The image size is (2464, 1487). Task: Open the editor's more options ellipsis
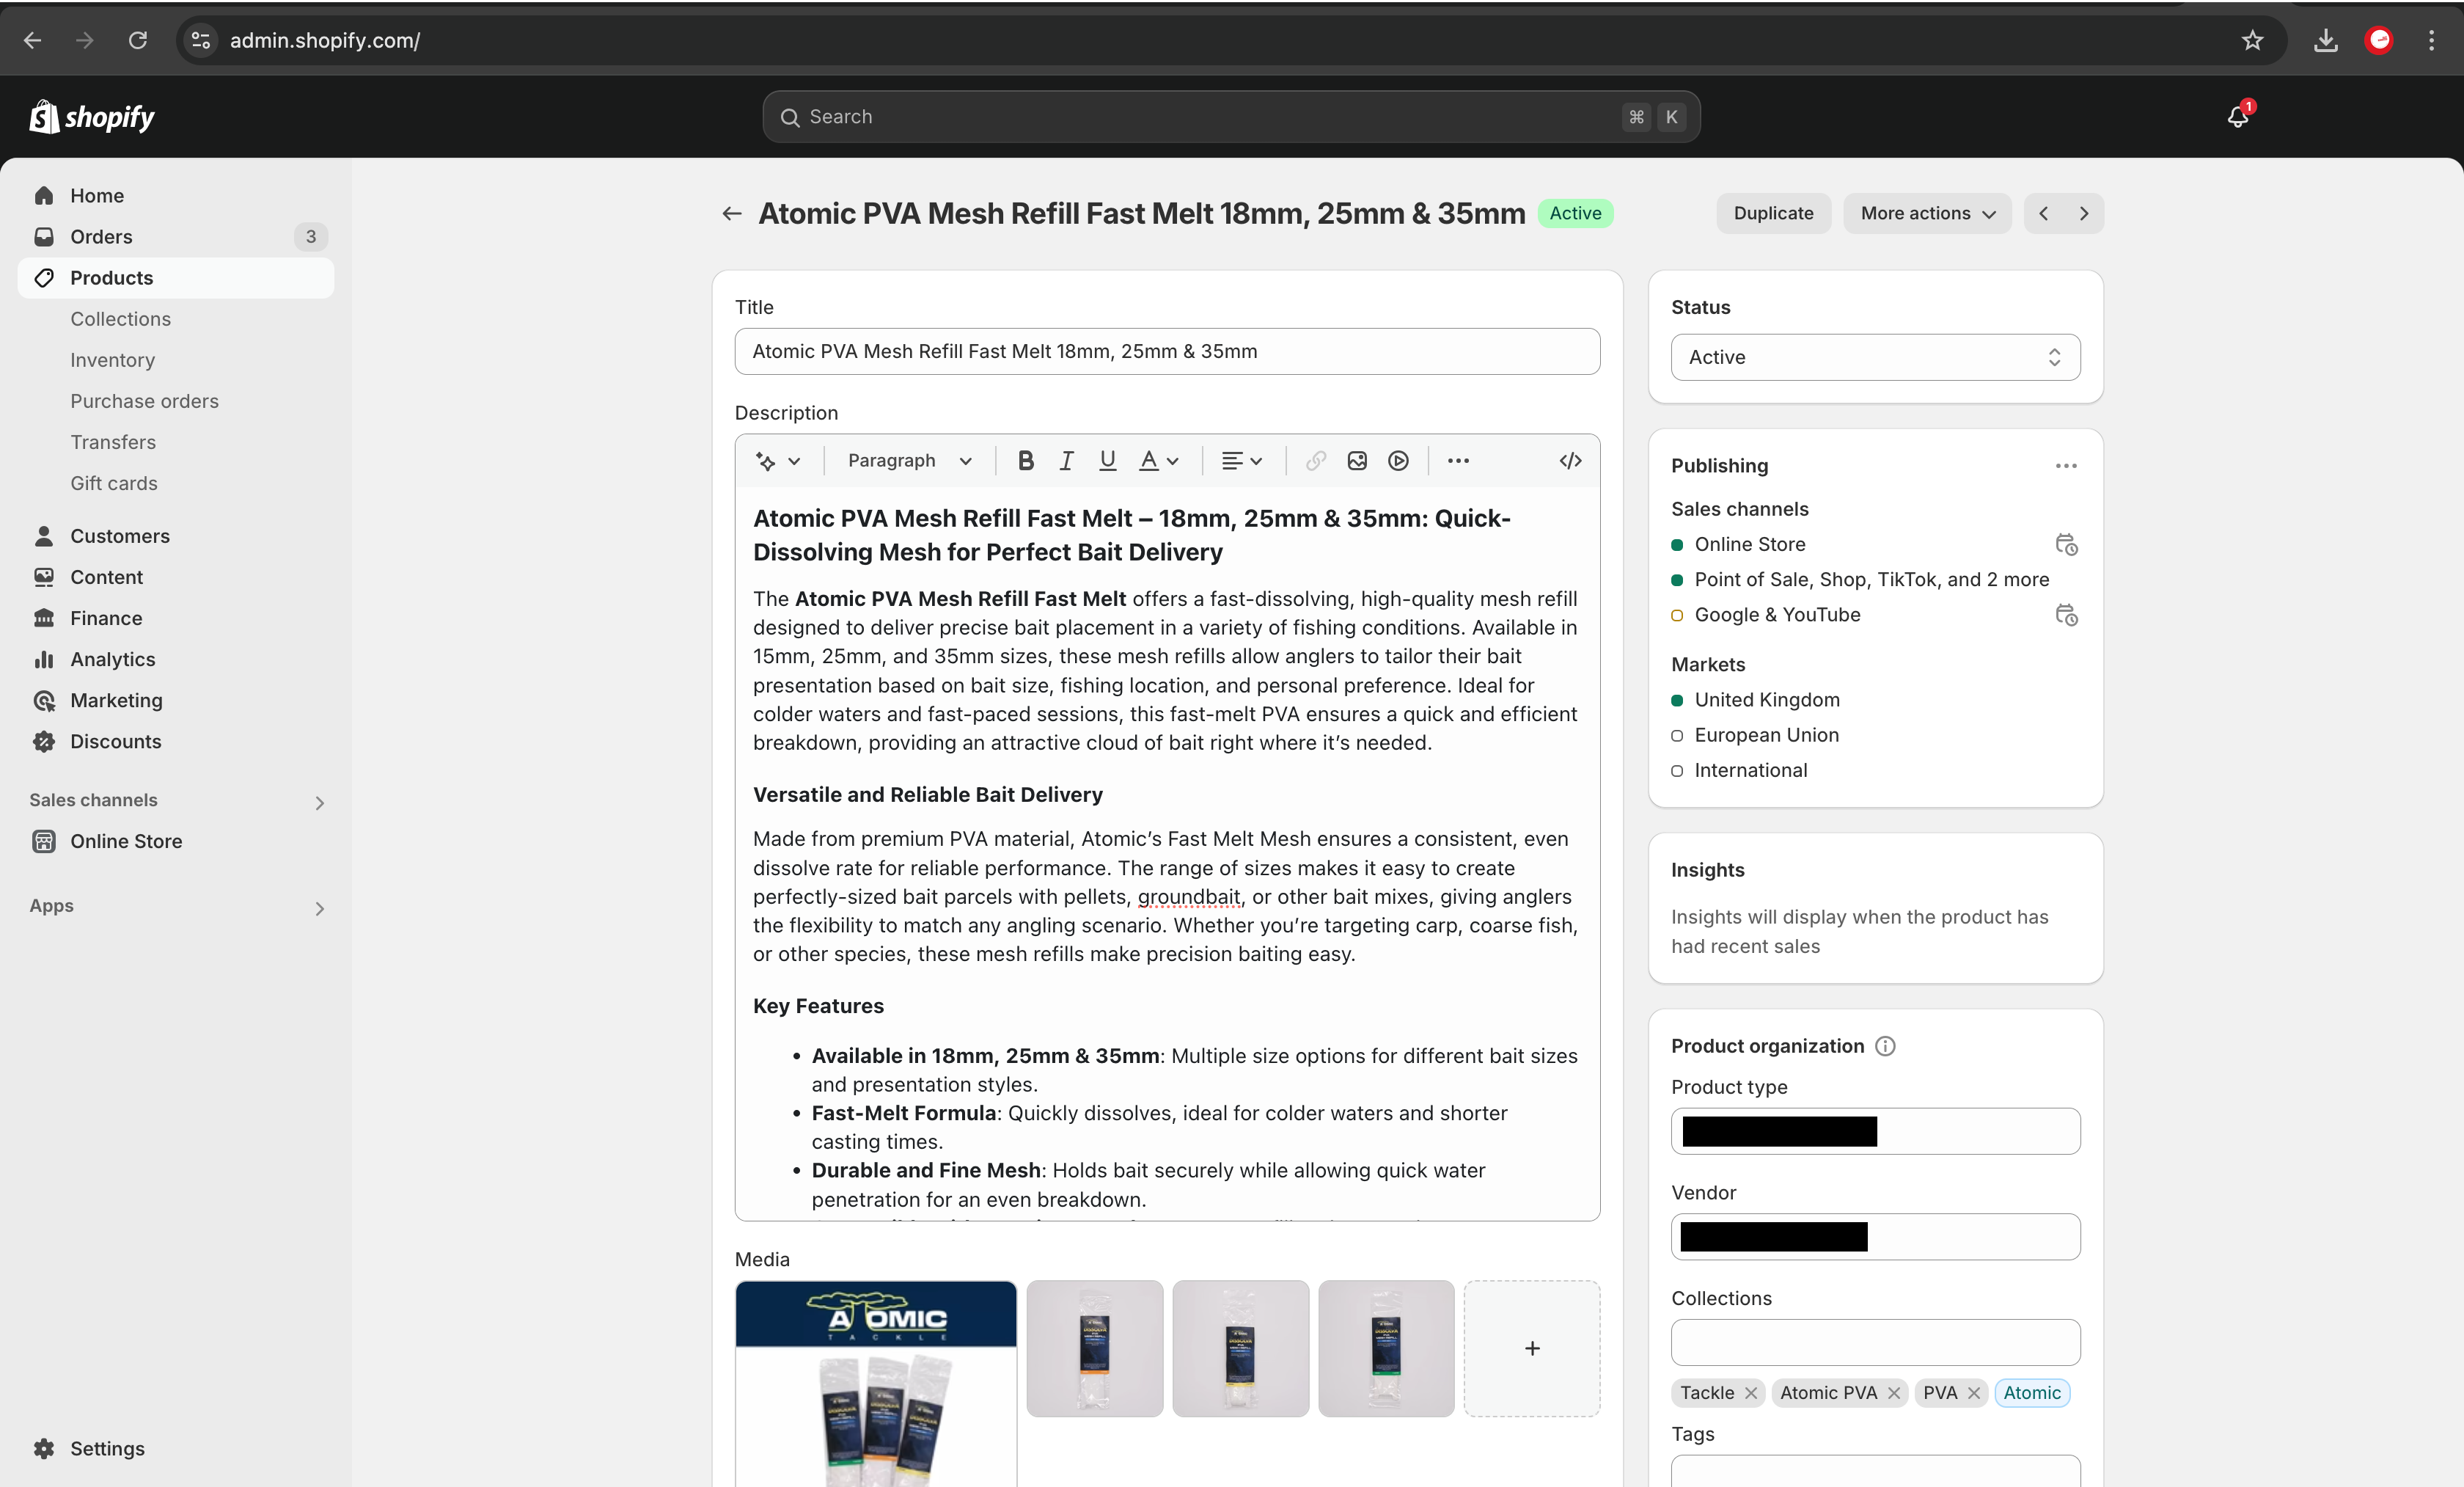point(1458,460)
